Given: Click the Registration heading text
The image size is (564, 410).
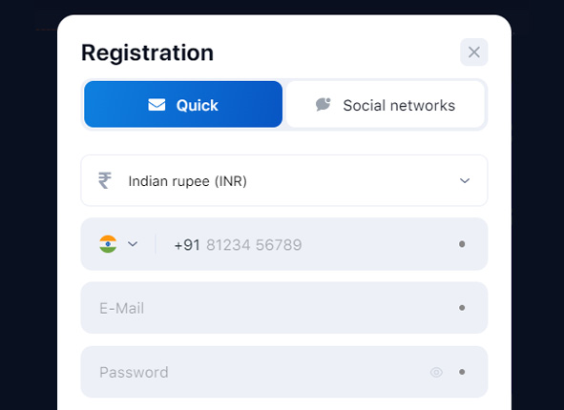Looking at the screenshot, I should click(x=148, y=53).
